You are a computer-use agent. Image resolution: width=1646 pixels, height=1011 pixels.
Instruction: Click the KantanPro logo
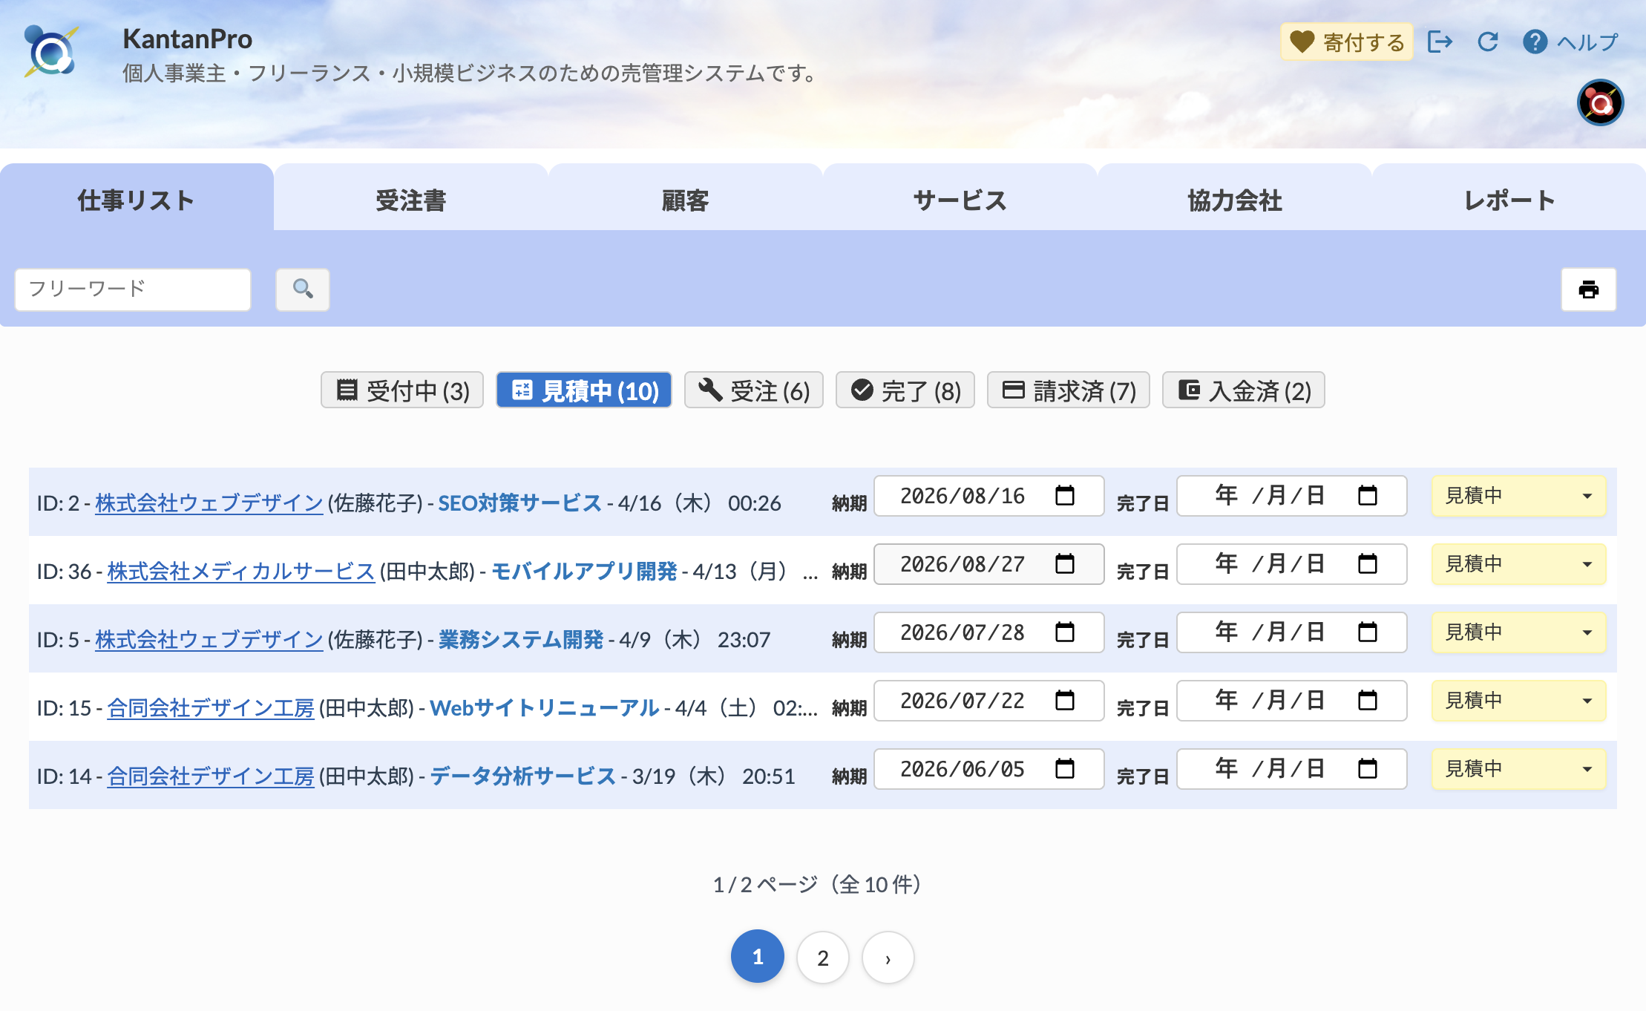click(x=50, y=50)
